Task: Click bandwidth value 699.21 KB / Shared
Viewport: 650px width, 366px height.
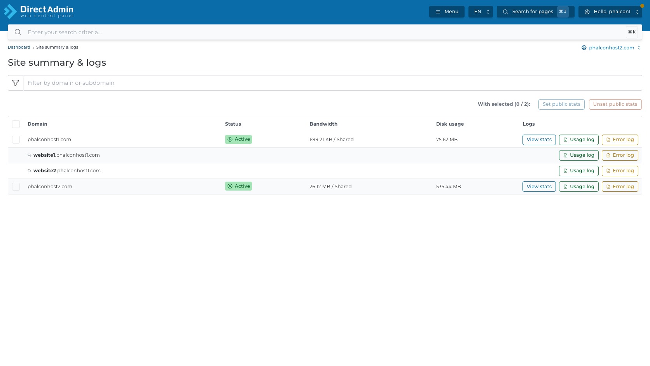Action: click(332, 140)
